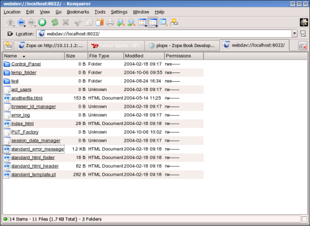Image resolution: width=310 pixels, height=226 pixels.
Task: Click the Print toolbar icon
Action: [x=110, y=22]
